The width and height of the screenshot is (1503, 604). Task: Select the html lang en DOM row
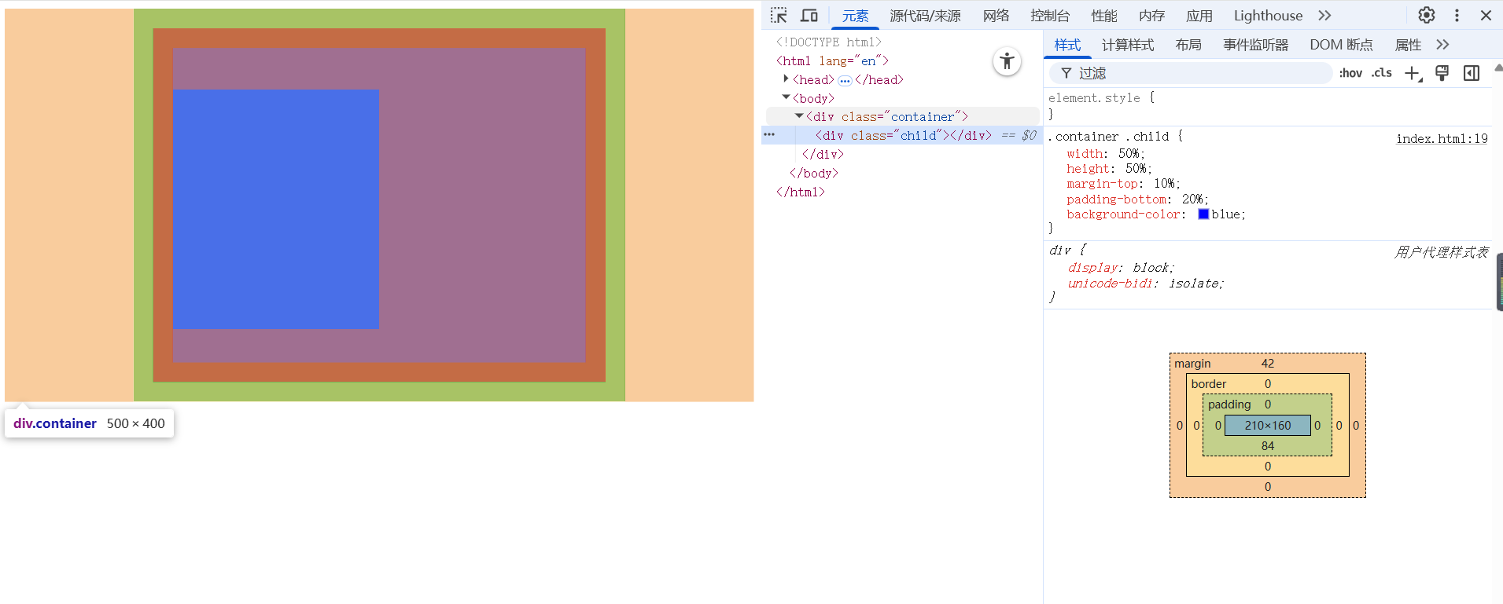(x=832, y=60)
